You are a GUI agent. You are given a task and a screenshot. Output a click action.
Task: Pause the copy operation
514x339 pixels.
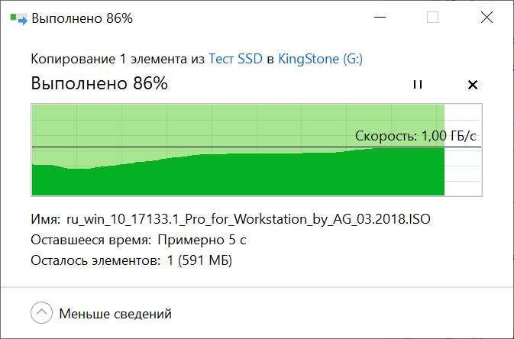[417, 85]
